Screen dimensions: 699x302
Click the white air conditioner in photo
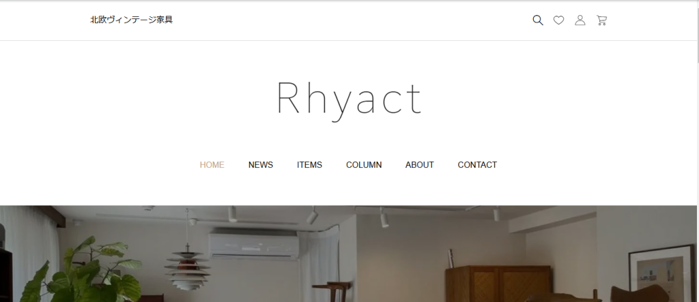point(254,246)
